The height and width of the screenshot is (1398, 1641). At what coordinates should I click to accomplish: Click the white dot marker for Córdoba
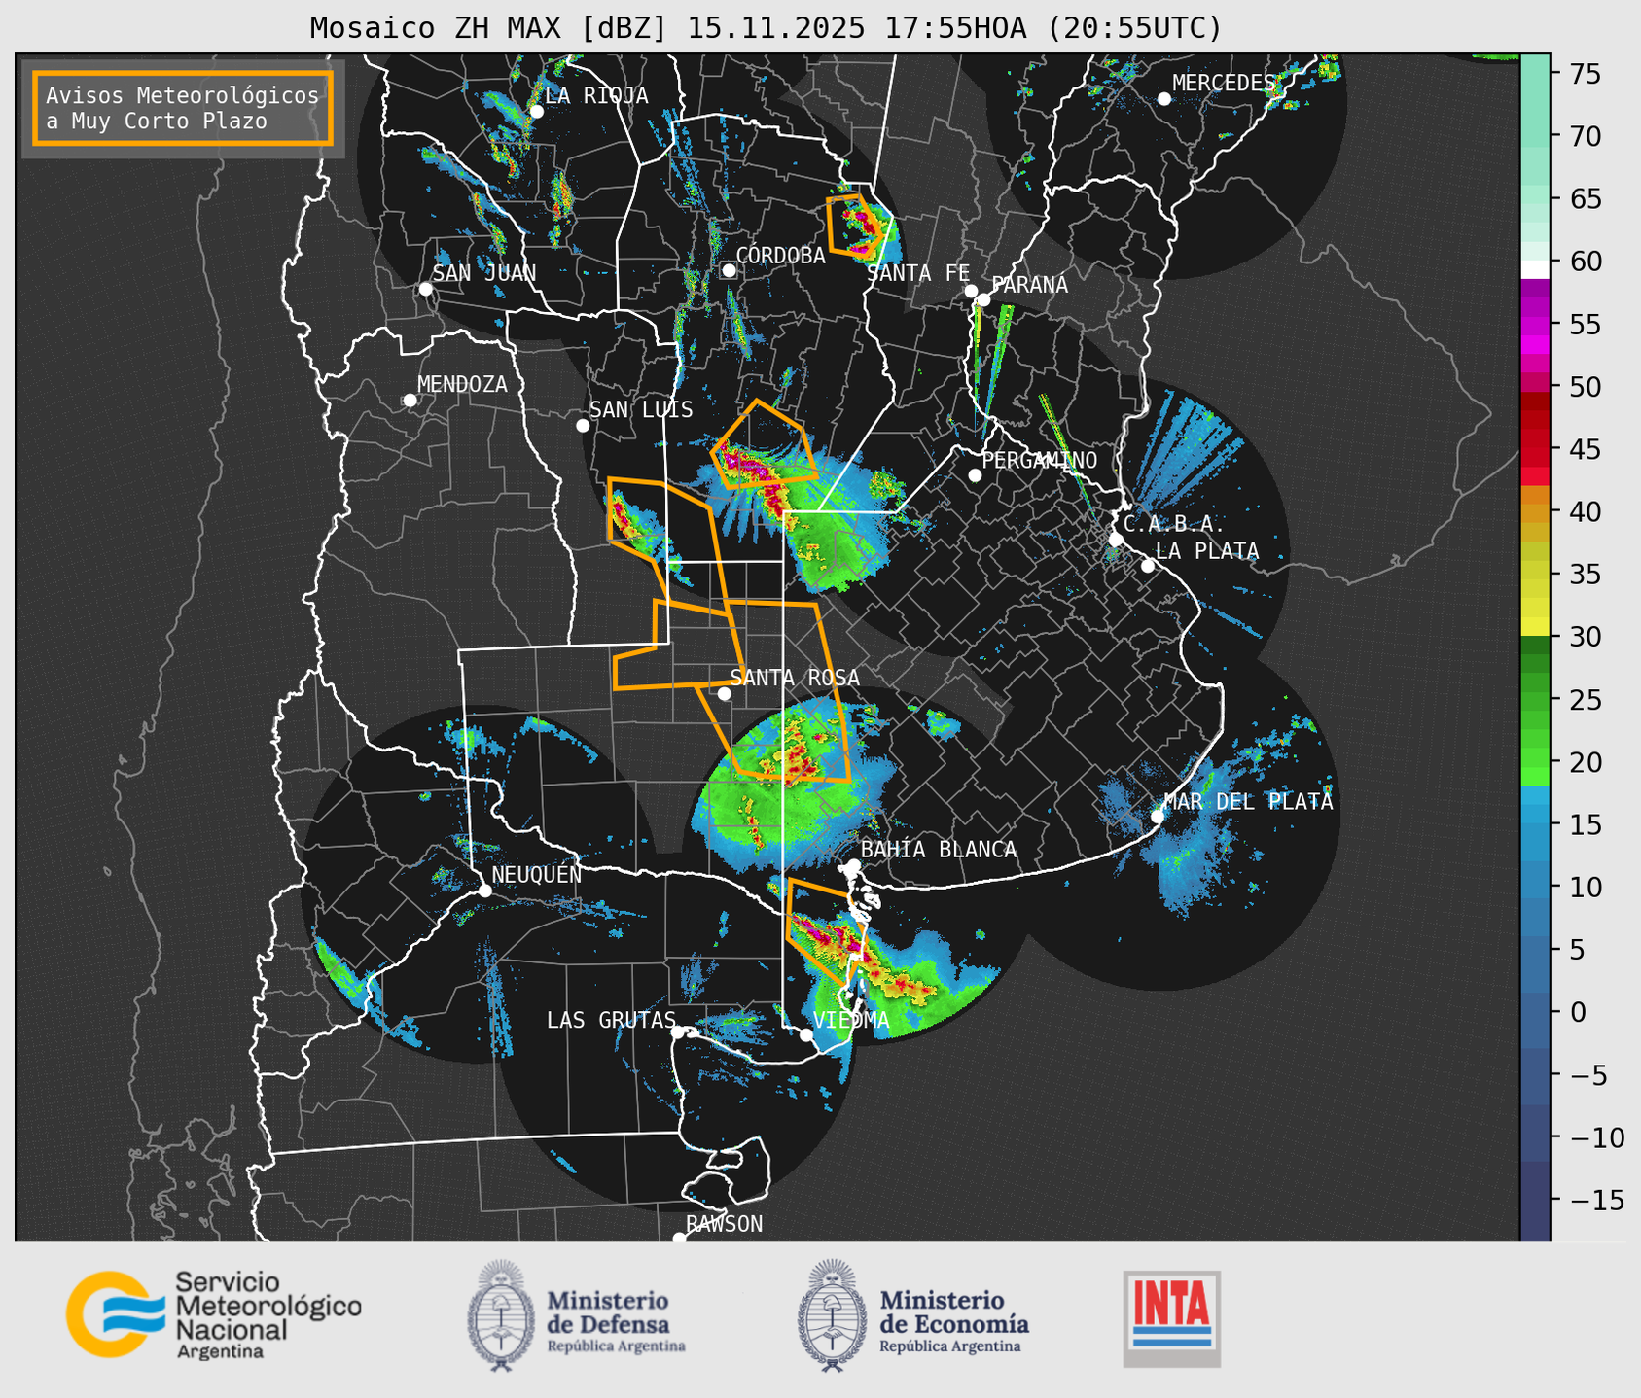tap(729, 270)
